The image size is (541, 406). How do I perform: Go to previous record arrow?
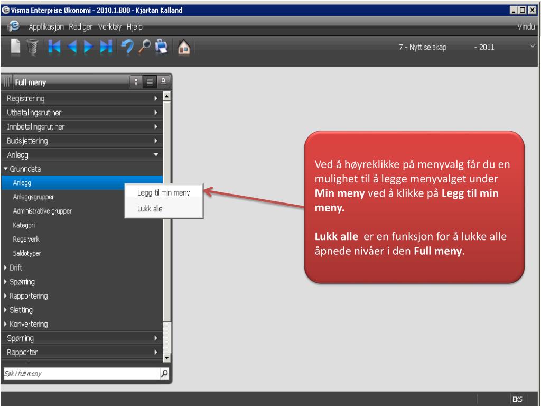tap(72, 47)
